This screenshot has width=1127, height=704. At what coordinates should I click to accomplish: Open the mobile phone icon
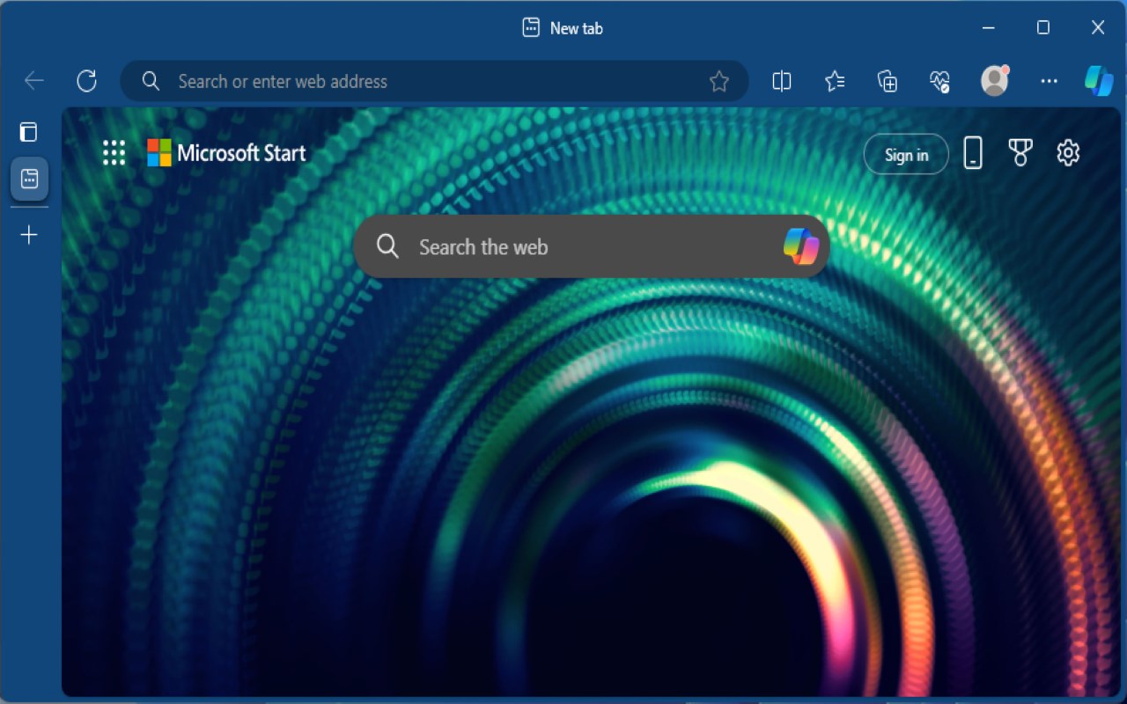point(973,153)
